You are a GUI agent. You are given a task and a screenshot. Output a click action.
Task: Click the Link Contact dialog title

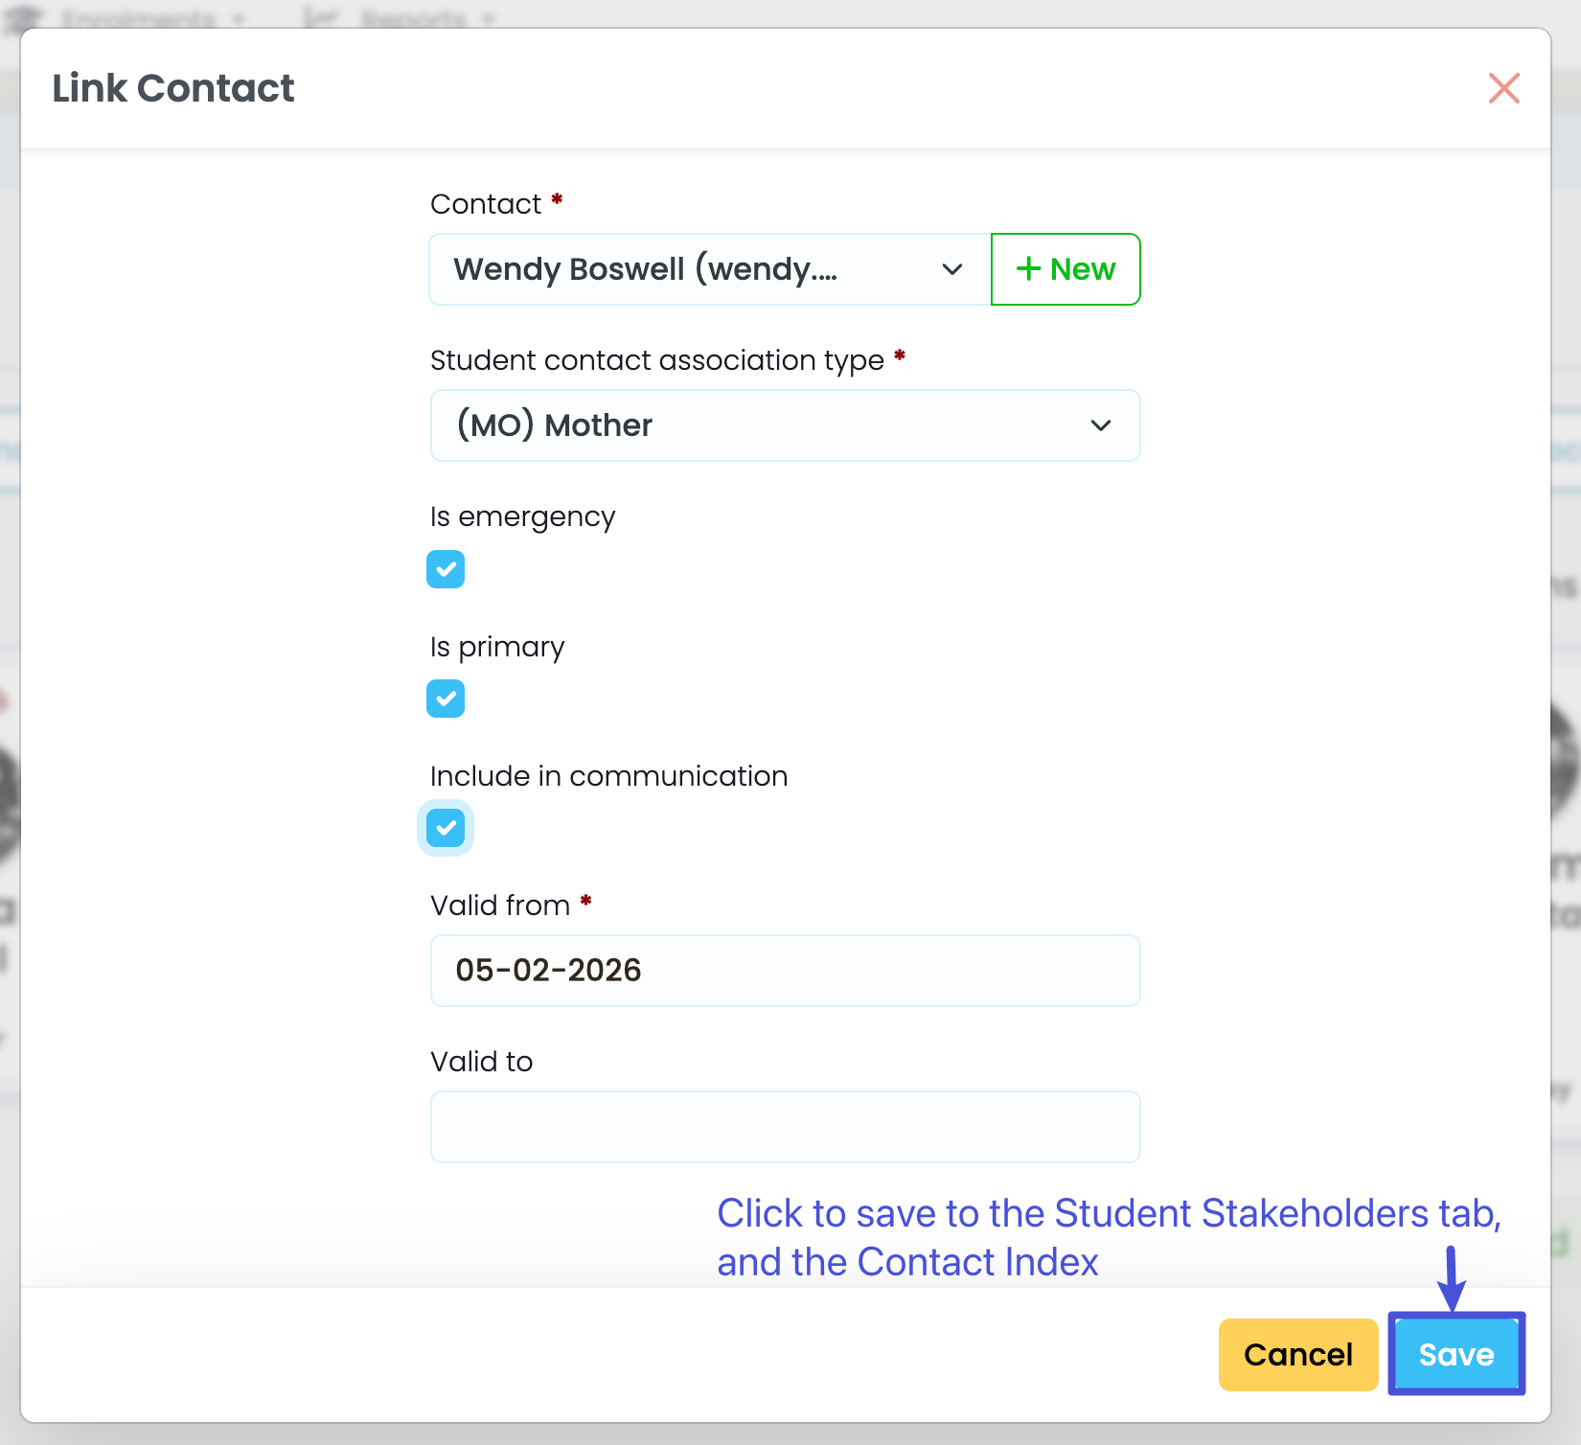[x=173, y=88]
